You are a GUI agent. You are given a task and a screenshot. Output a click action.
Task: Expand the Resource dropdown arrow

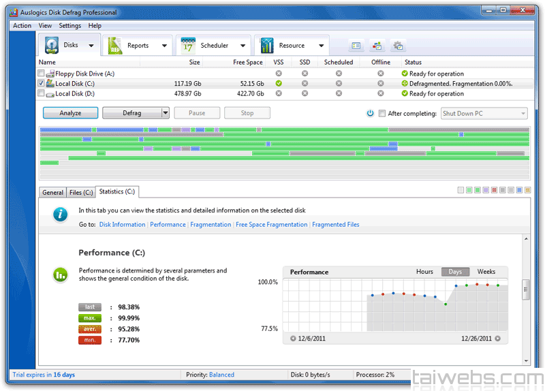(322, 46)
